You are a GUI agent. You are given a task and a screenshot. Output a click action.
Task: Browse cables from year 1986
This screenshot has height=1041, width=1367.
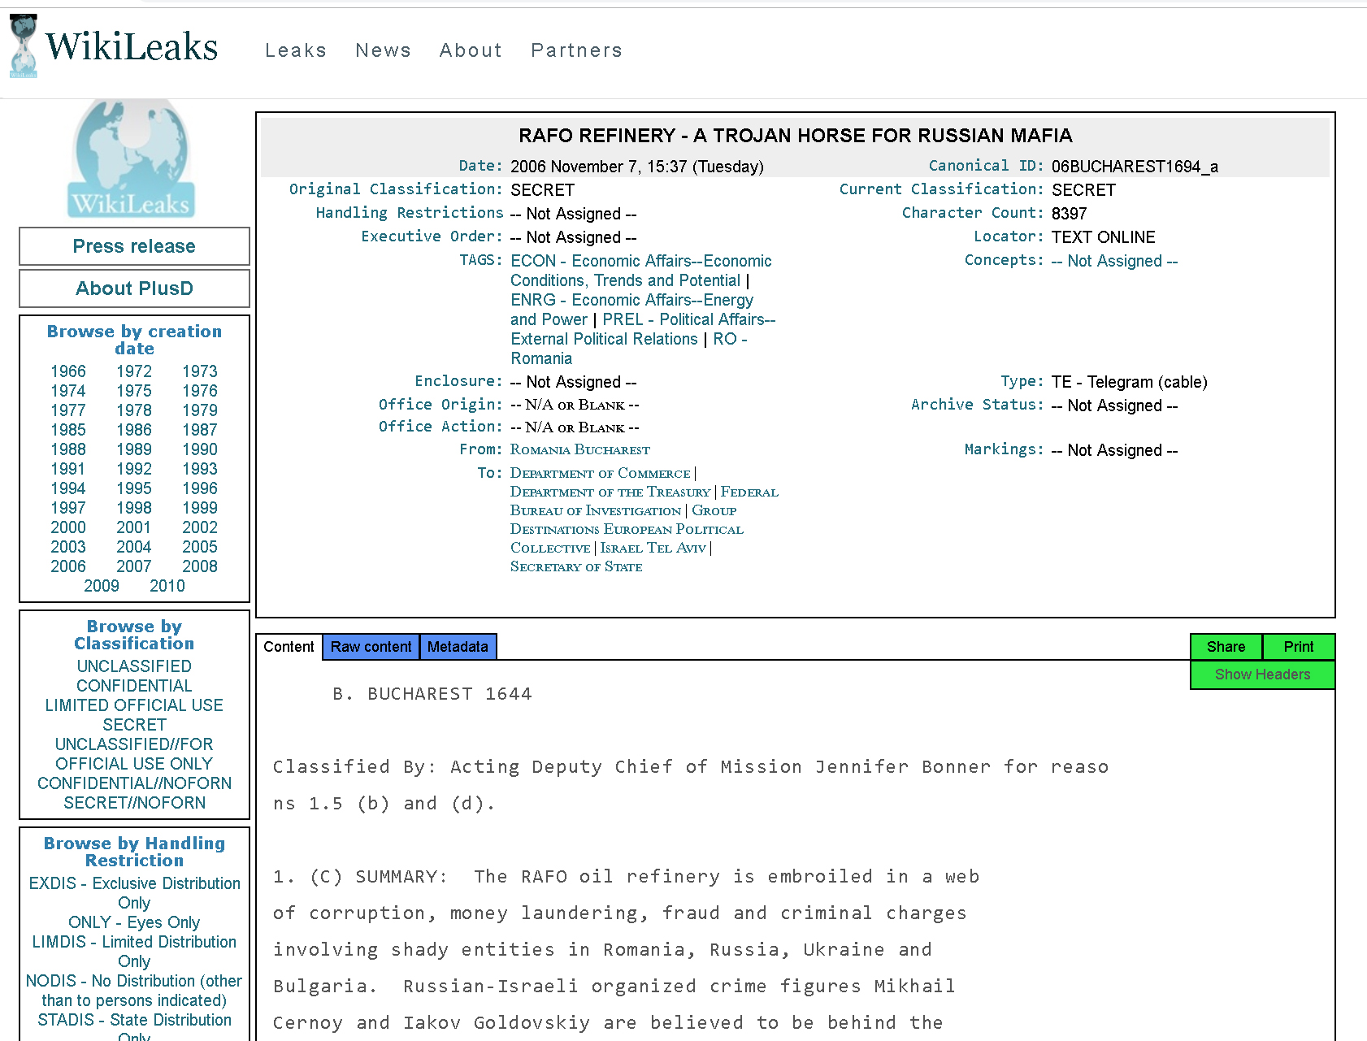pos(134,430)
